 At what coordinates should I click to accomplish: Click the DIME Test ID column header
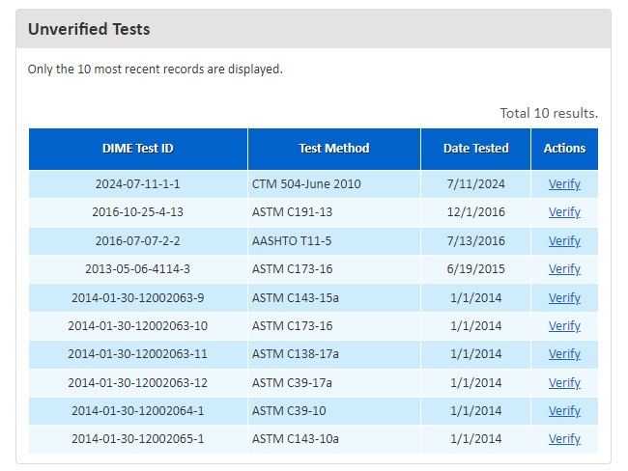click(138, 149)
